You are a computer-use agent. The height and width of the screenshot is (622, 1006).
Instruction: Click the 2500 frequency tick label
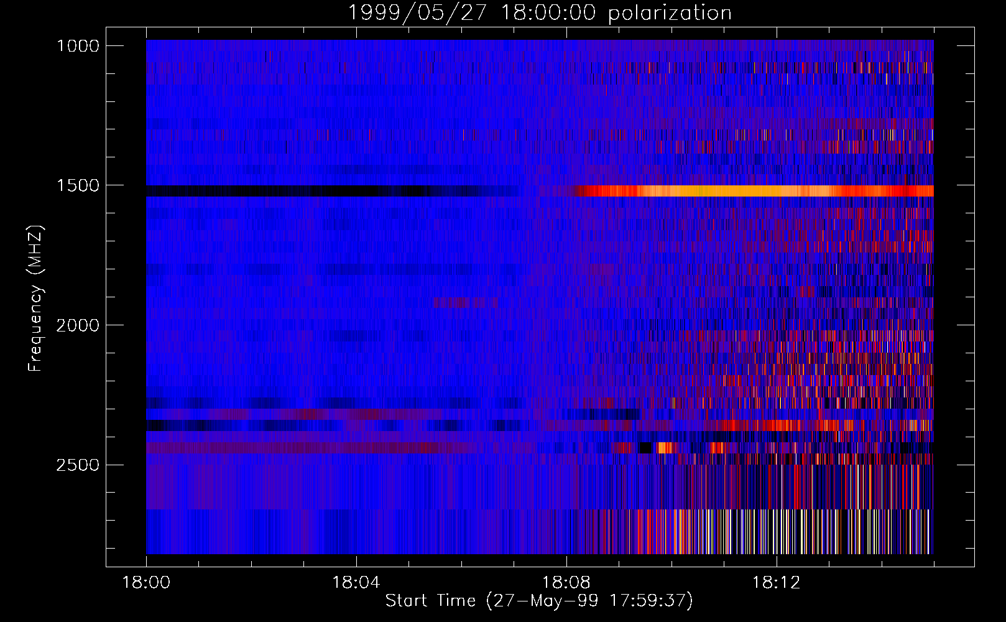[78, 465]
